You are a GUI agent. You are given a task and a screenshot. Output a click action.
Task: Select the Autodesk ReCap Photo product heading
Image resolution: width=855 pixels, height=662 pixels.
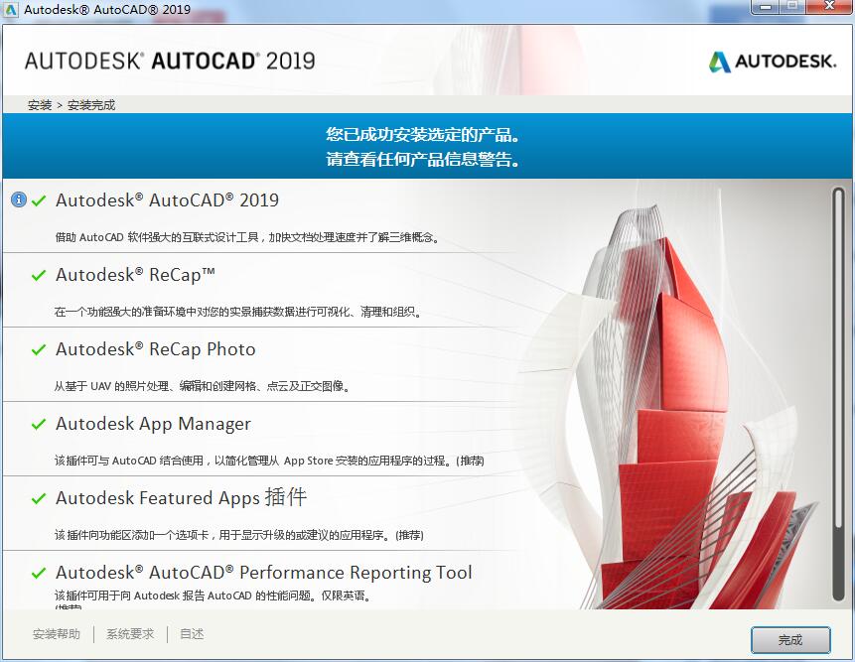pos(157,348)
